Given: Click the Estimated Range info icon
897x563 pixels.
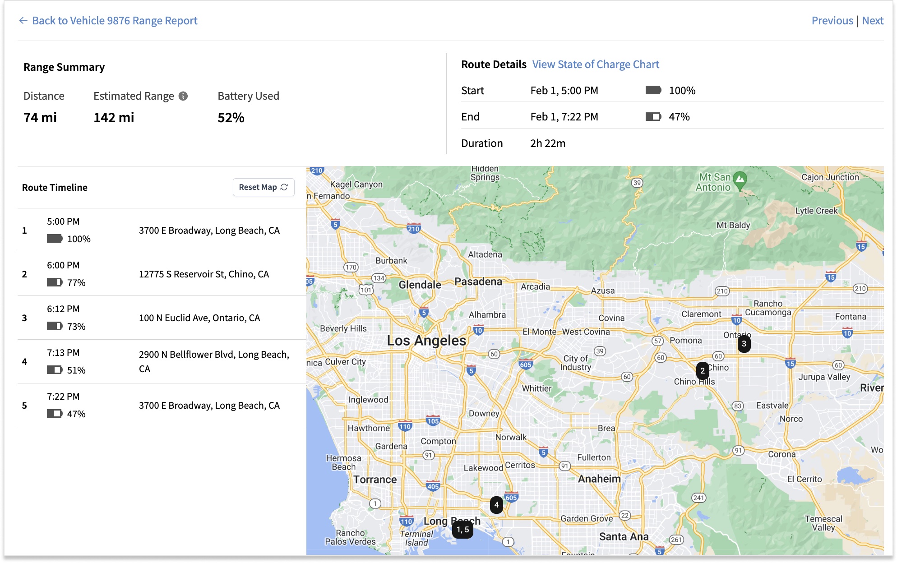Looking at the screenshot, I should click(183, 96).
